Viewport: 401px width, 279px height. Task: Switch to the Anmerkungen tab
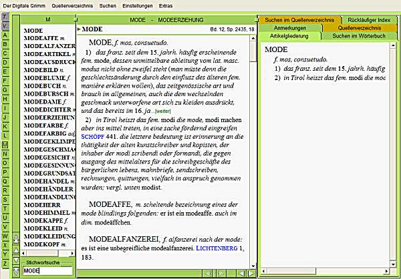[290, 28]
